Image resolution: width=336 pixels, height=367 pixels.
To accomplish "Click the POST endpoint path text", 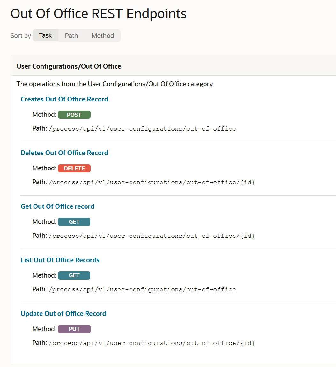I will coord(142,129).
